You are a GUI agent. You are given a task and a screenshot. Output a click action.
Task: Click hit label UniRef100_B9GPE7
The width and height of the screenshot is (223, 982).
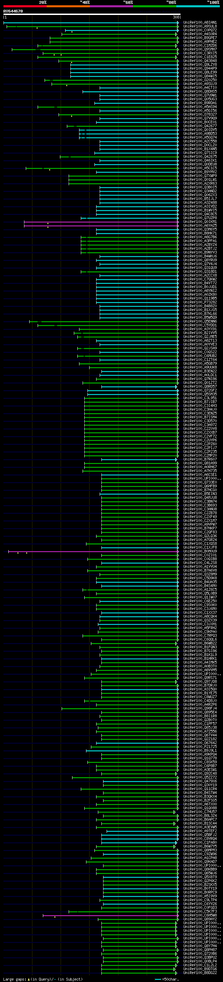point(200,38)
